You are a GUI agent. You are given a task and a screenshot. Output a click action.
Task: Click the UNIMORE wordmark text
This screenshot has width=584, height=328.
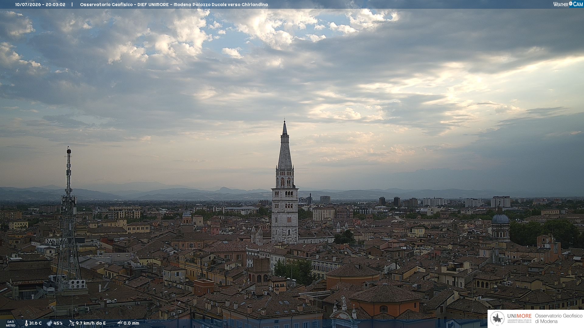coord(520,316)
